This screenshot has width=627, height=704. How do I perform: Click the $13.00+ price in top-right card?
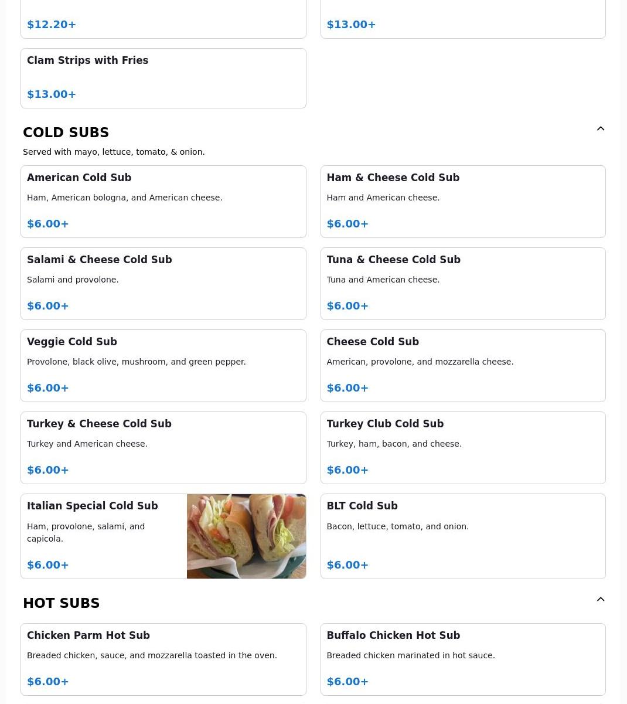(351, 25)
